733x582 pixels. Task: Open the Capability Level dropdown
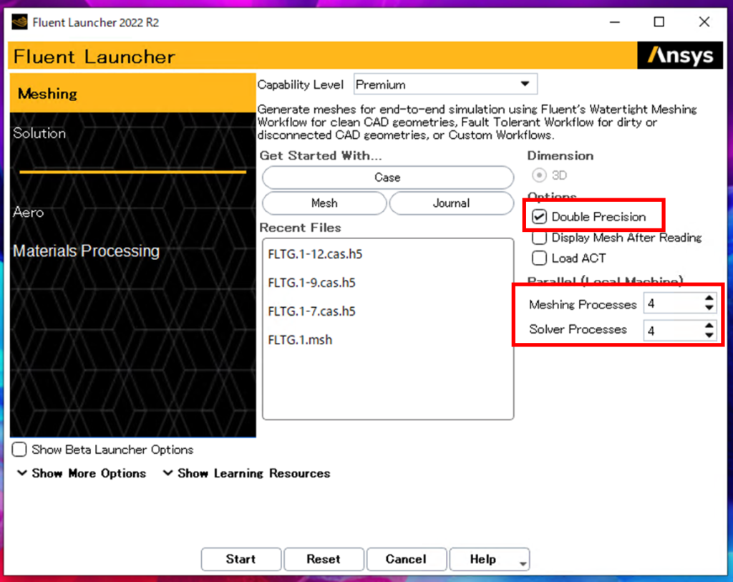click(445, 84)
